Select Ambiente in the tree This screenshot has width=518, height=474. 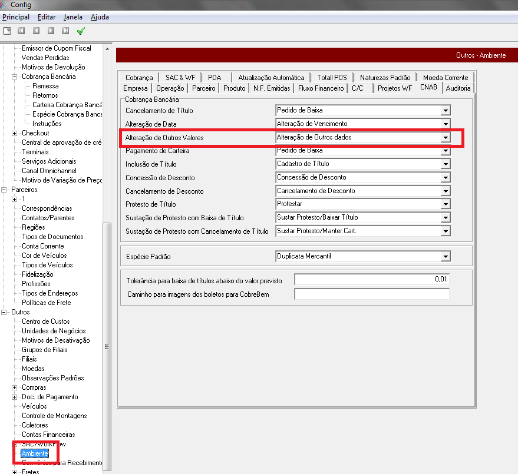[35, 453]
